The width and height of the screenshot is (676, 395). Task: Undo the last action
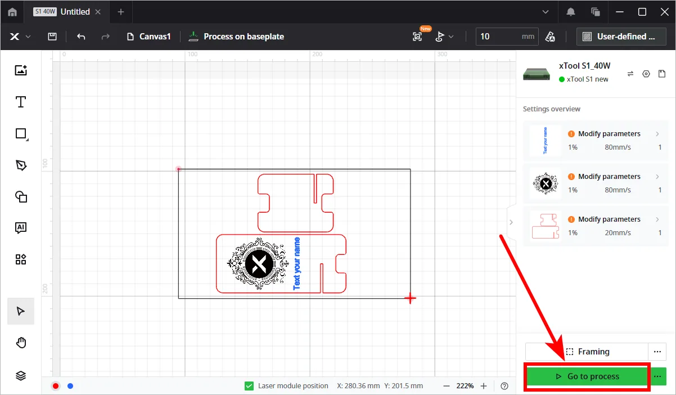click(81, 37)
